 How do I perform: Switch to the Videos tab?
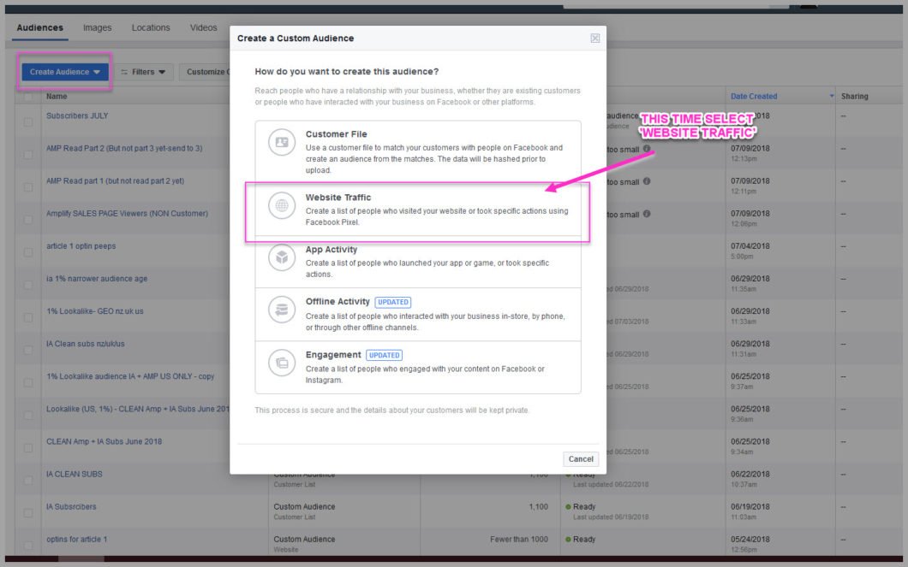(x=203, y=27)
